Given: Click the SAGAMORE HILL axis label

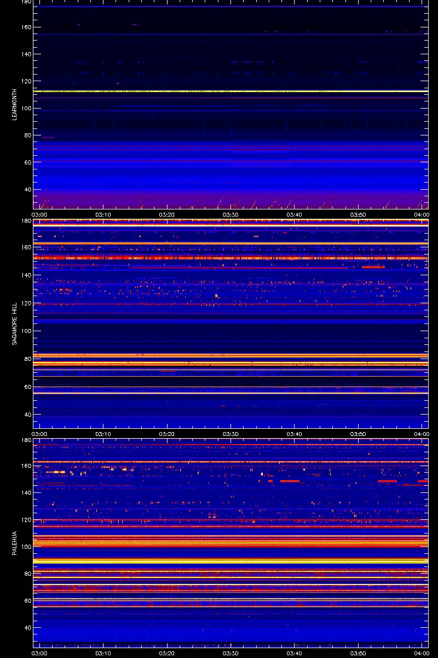Looking at the screenshot, I should (x=15, y=324).
